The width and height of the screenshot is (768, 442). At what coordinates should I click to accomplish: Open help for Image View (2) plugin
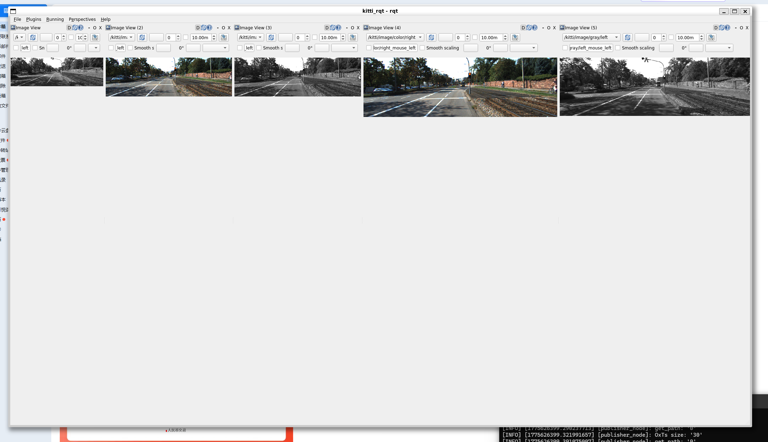click(x=210, y=28)
